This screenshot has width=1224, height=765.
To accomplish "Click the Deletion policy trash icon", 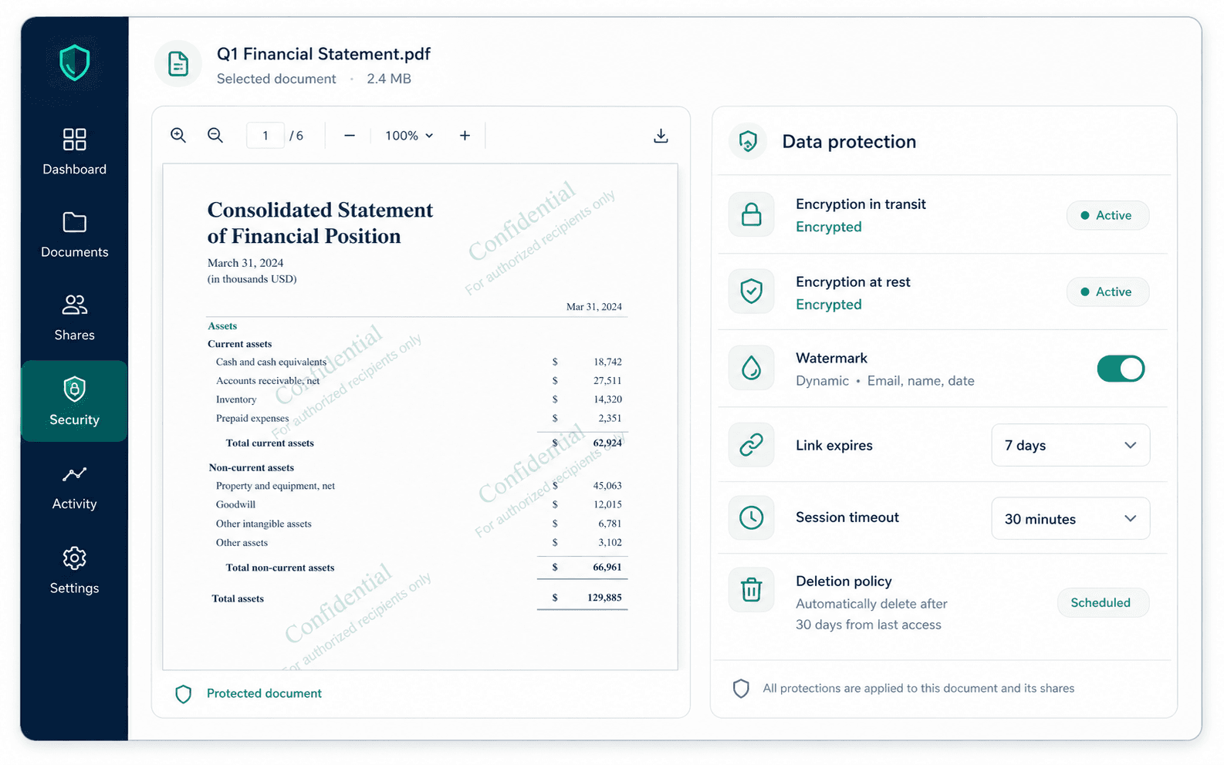I will (751, 590).
